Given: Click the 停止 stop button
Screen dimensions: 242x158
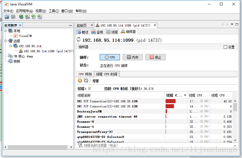Looking at the screenshot, I should 156,57.
